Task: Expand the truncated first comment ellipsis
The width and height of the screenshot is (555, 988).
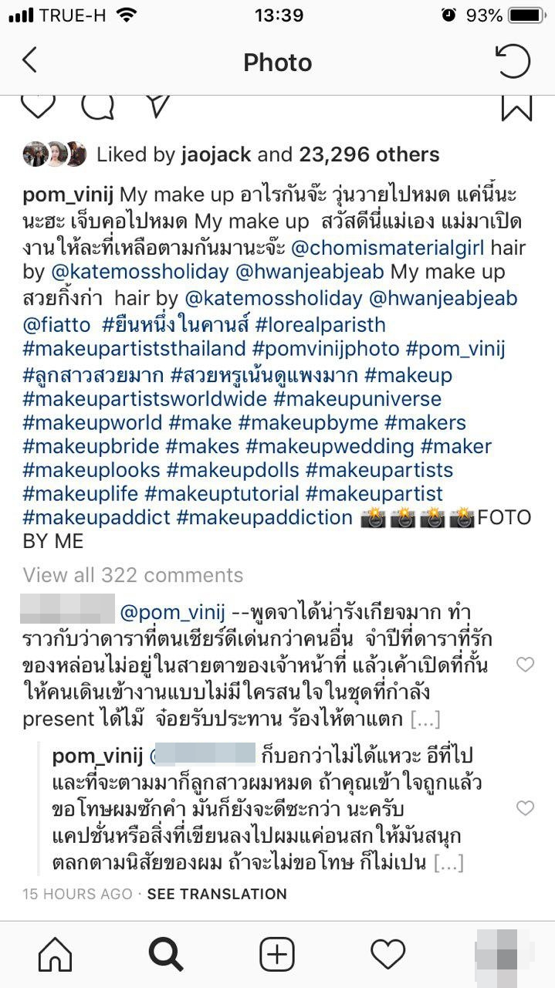Action: [x=425, y=719]
